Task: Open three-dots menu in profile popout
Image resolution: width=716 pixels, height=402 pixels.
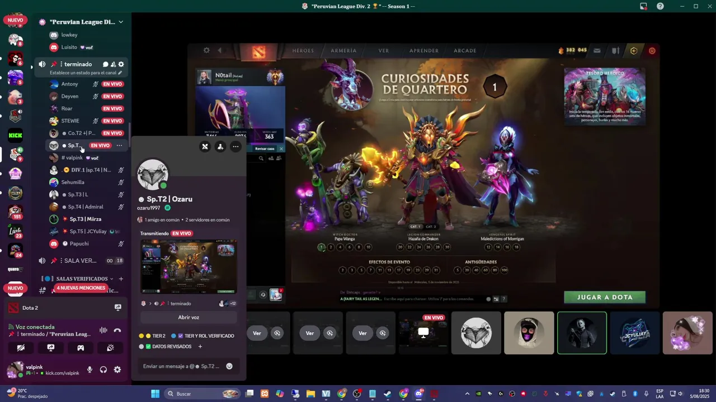Action: [235, 147]
